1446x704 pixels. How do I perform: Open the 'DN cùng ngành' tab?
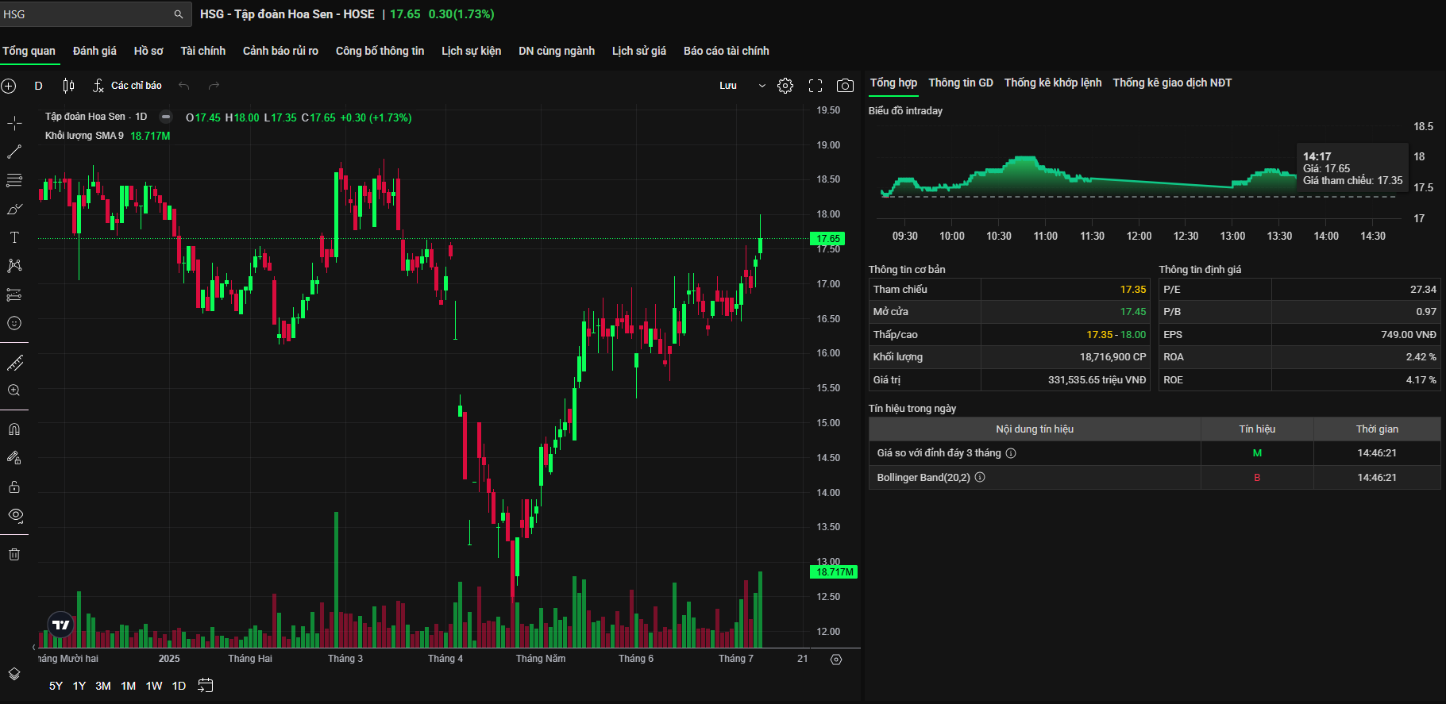coord(557,51)
